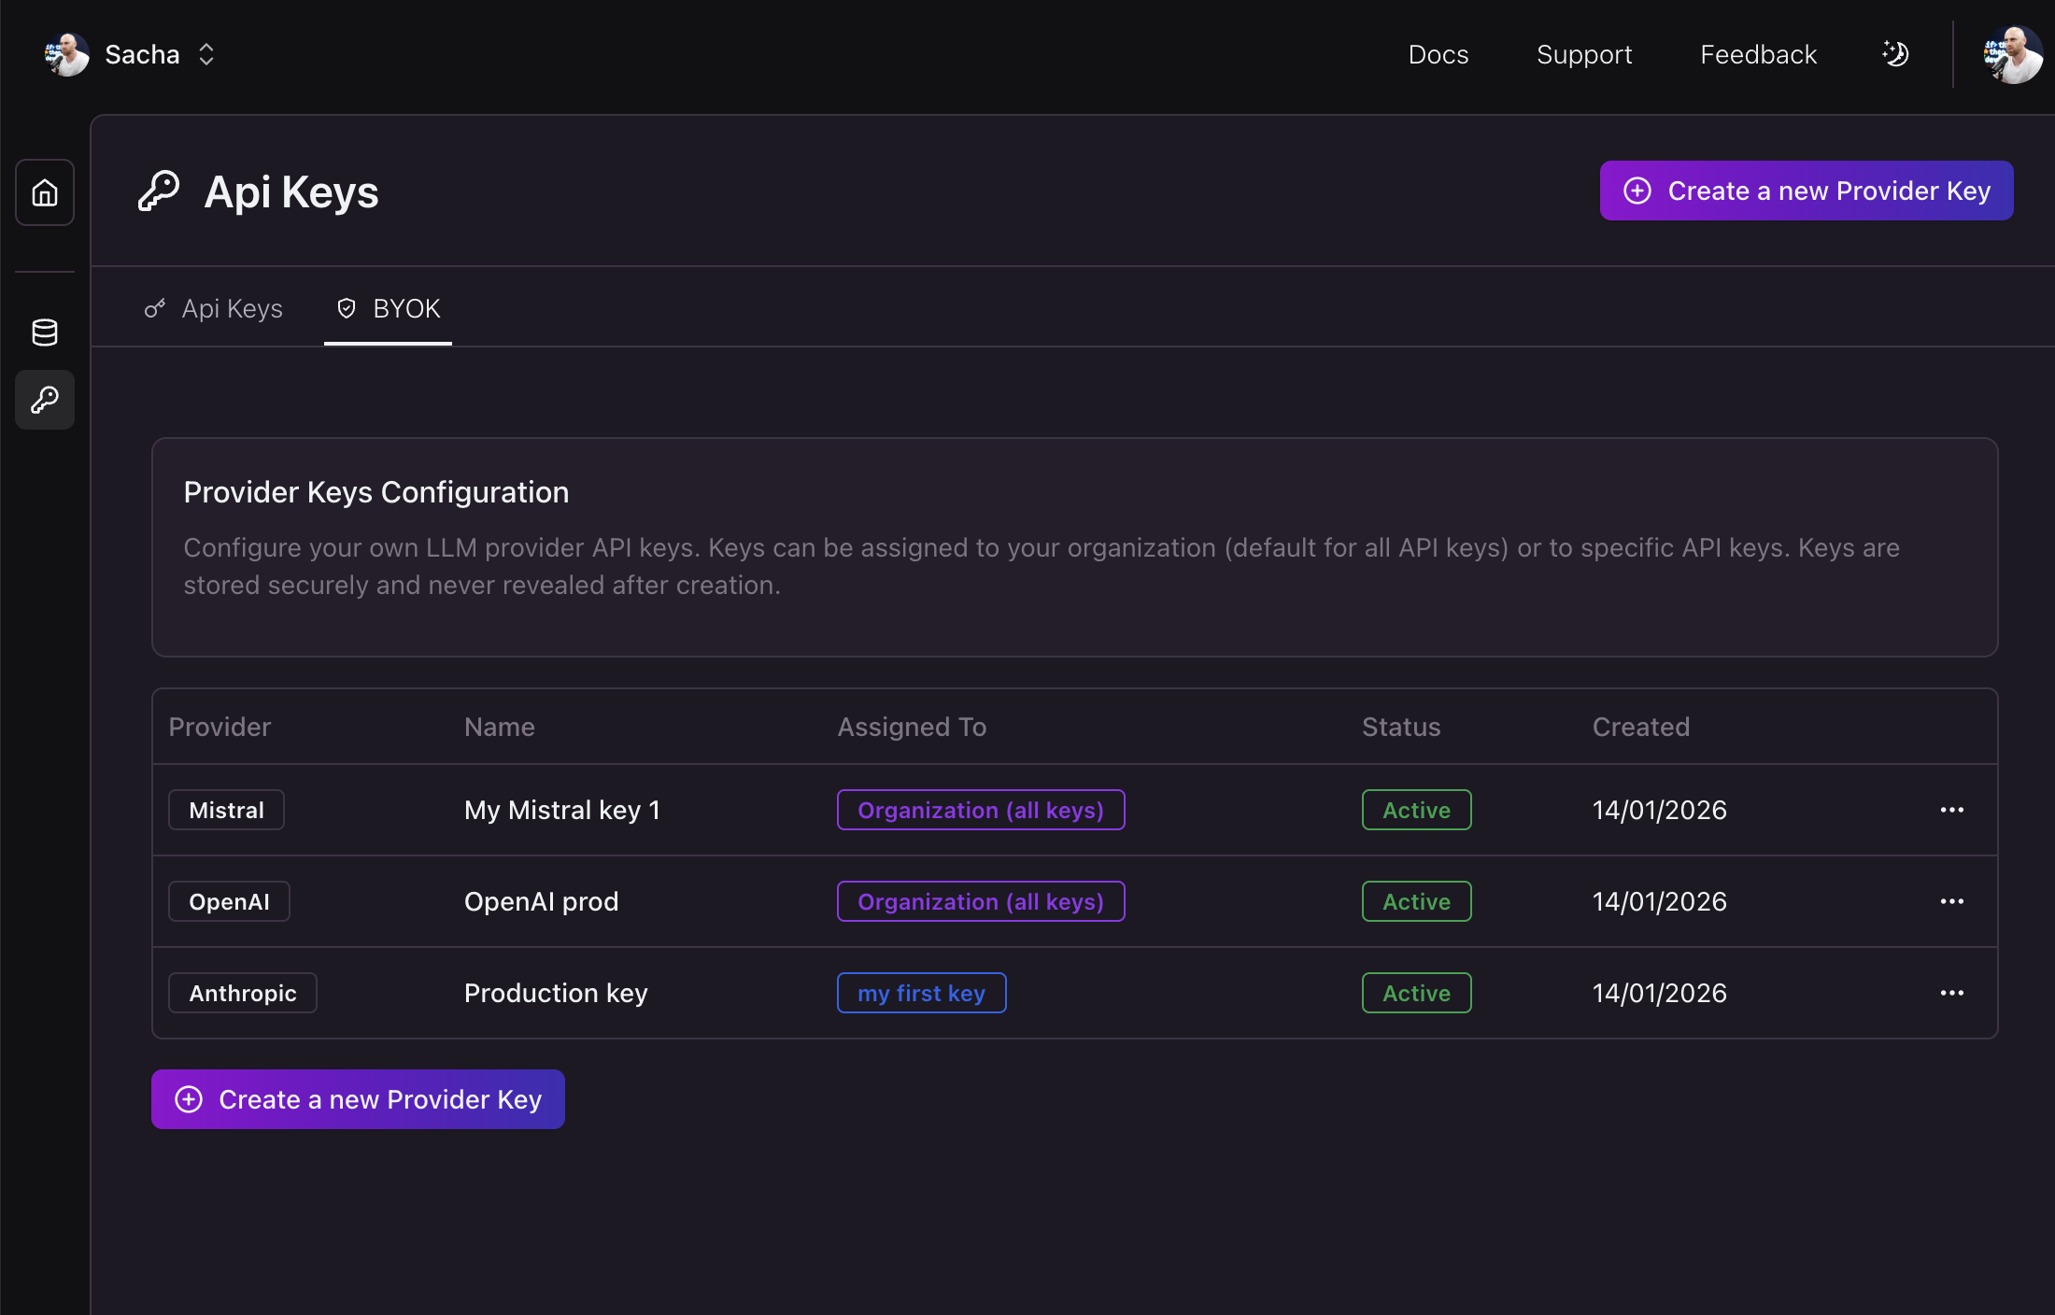
Task: Select the BYOK tab
Action: [x=389, y=308]
